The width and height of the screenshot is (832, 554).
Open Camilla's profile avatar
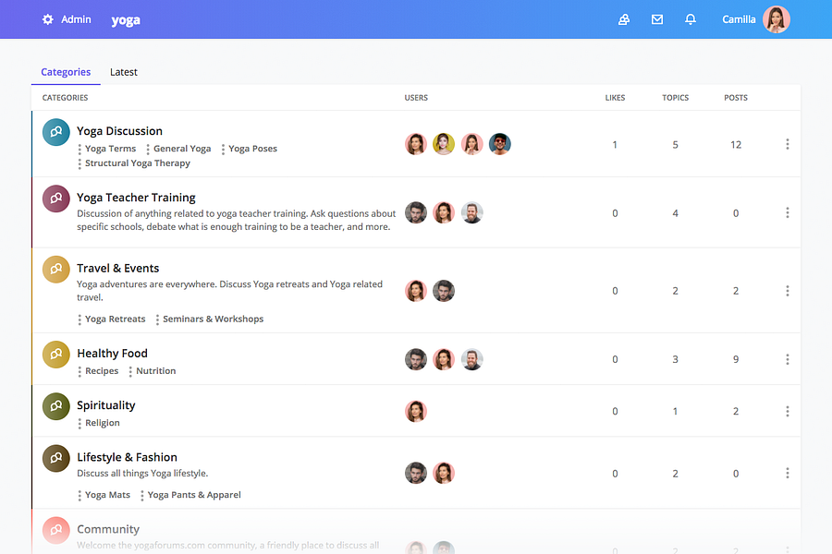point(777,19)
